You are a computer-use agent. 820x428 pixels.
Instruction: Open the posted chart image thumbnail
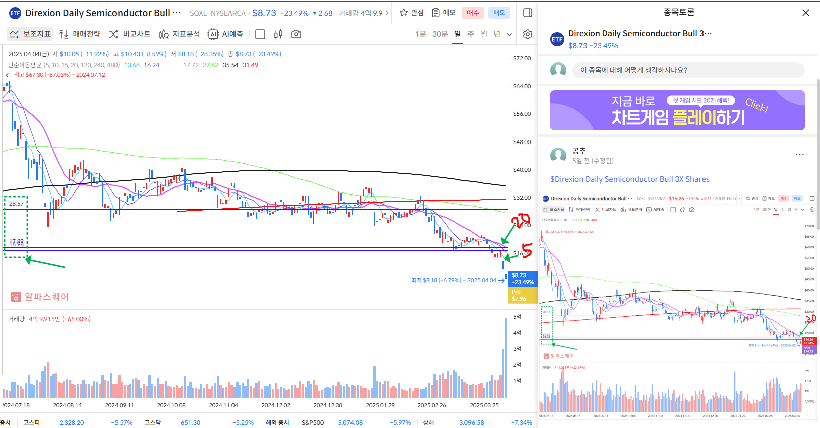(x=679, y=307)
